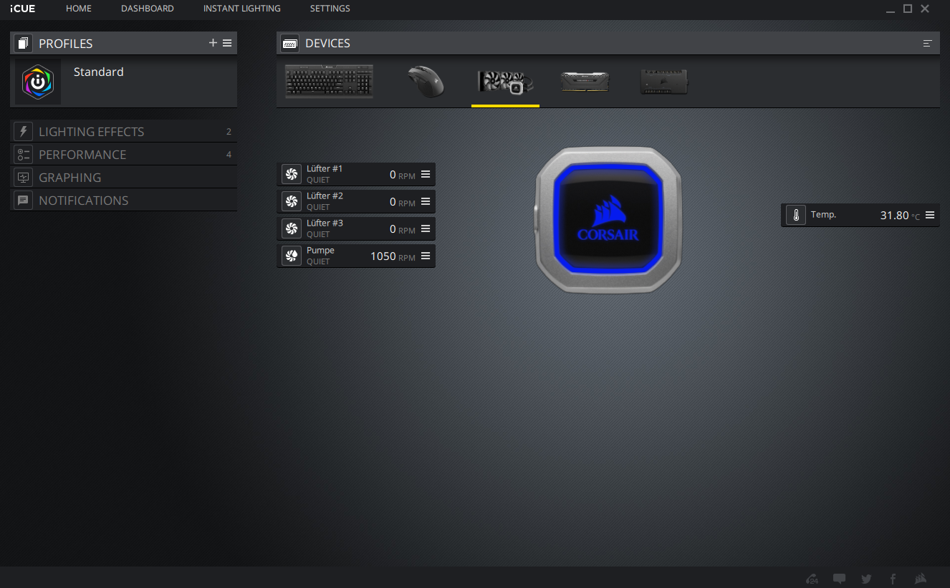Click the Lüfter #3 fan icon
Viewport: 950px width, 588px height.
point(292,228)
